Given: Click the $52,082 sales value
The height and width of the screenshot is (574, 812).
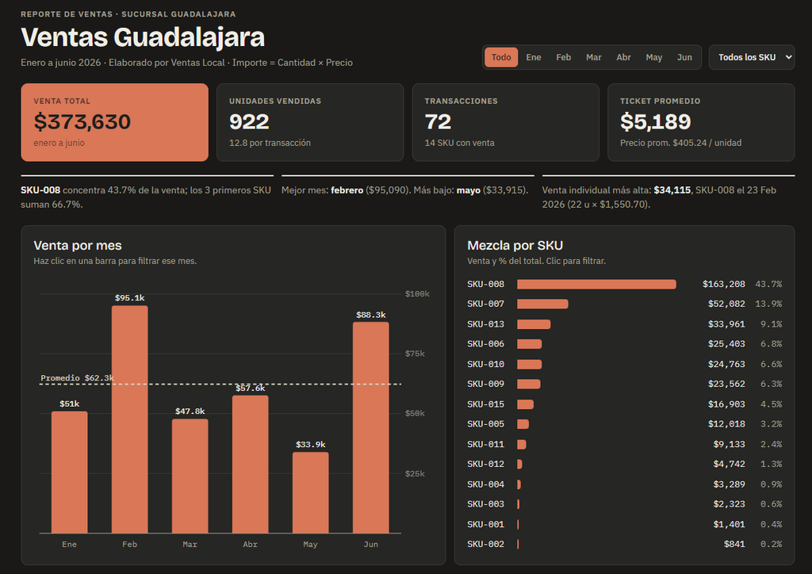Looking at the screenshot, I should pos(726,304).
